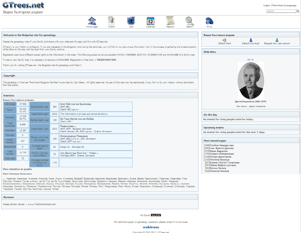Open the Lists menu icon

click(x=131, y=21)
